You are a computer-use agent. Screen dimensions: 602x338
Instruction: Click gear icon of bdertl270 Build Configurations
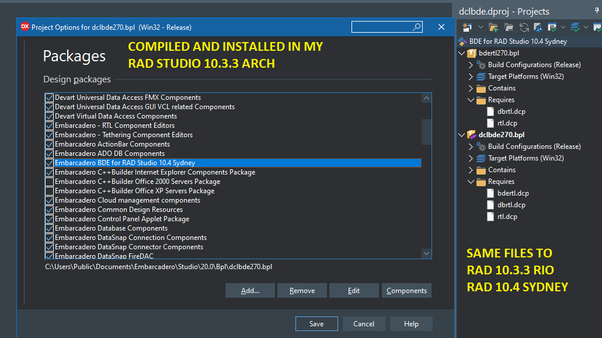(481, 65)
